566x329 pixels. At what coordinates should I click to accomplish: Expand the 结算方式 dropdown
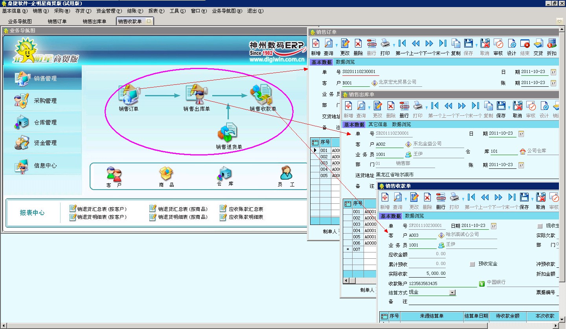(x=452, y=292)
